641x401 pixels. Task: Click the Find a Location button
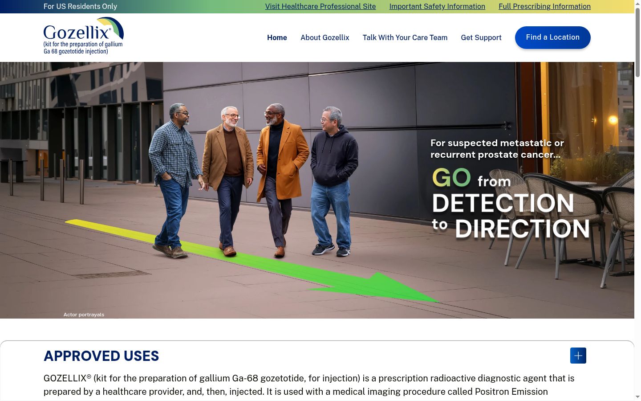(x=553, y=37)
